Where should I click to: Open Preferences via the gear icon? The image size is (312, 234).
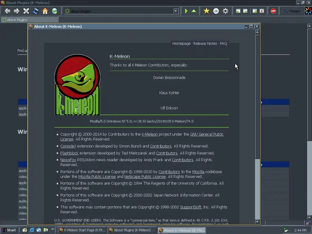click(225, 11)
